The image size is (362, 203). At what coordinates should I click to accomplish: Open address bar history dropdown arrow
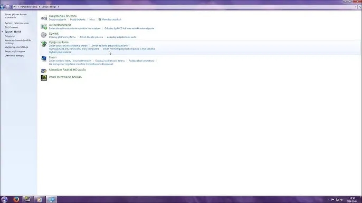pos(356,7)
